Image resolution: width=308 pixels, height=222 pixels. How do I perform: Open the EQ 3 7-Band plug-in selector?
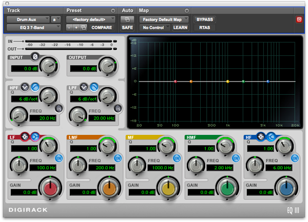33,28
